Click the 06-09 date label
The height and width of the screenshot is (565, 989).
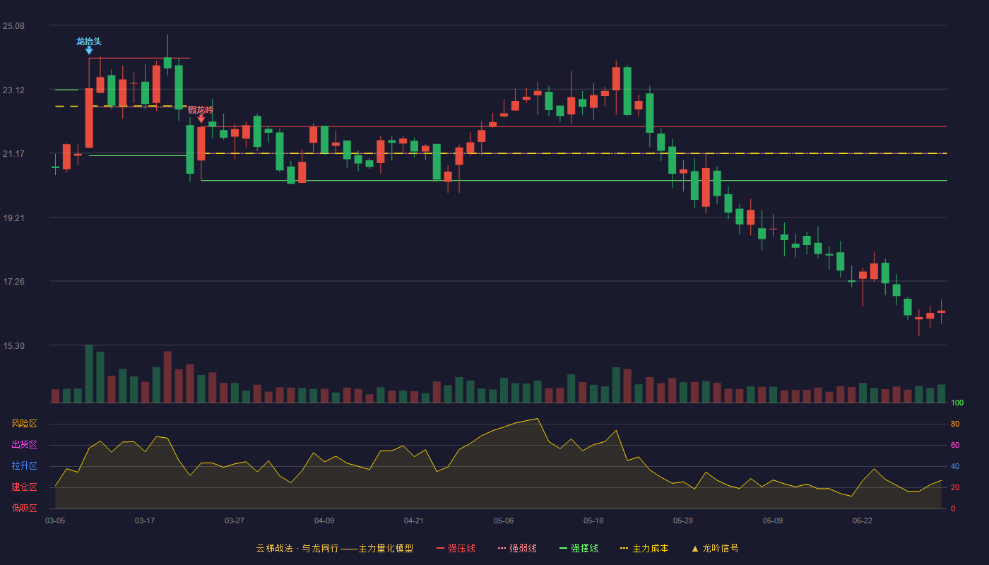point(773,521)
